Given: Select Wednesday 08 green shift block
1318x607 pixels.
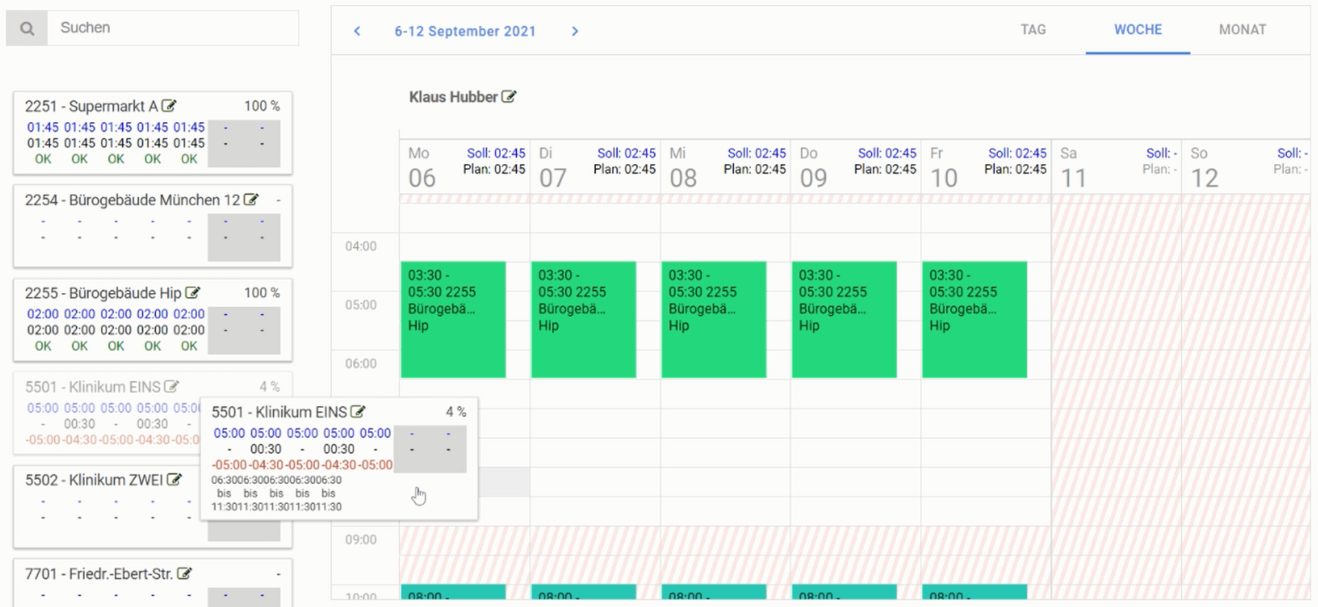Looking at the screenshot, I should [713, 319].
